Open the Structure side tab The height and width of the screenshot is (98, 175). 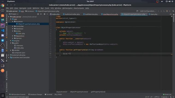pos(7,87)
